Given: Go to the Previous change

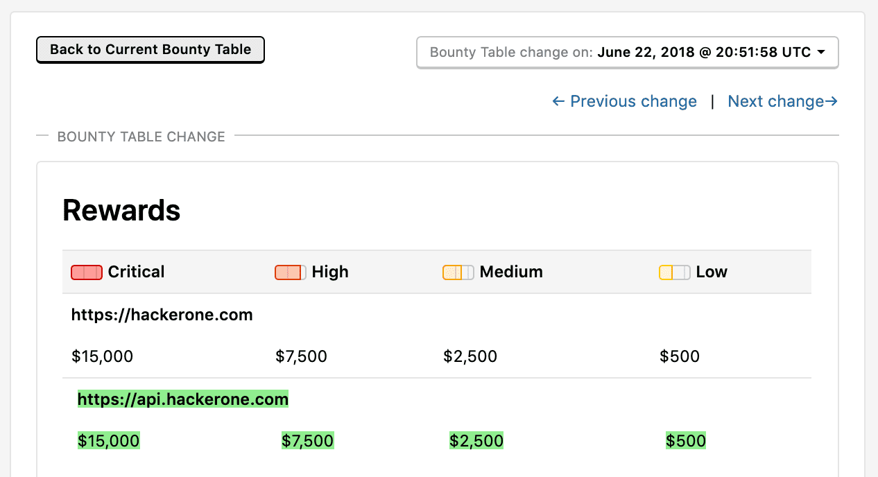Looking at the screenshot, I should point(624,102).
